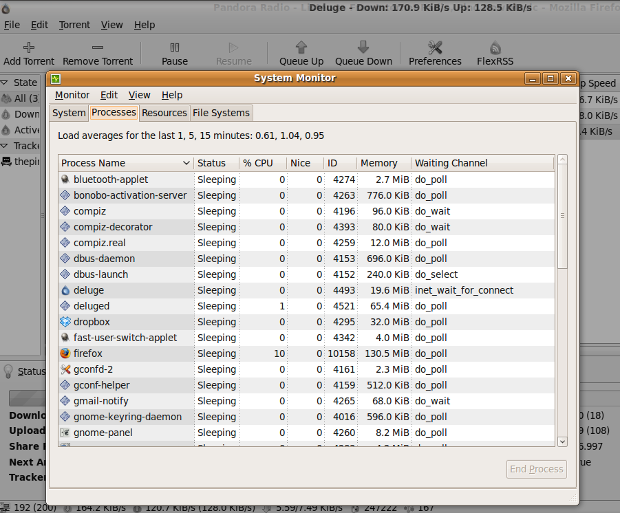Click the System Monitor title bar icon
This screenshot has height=513, width=620.
pyautogui.click(x=55, y=78)
